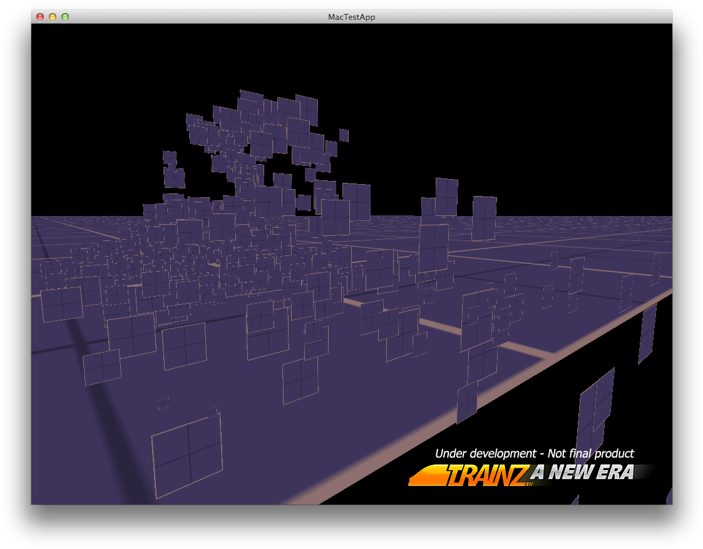Click "Under development - Not final product" notice
Image resolution: width=703 pixels, height=549 pixels.
point(534,453)
